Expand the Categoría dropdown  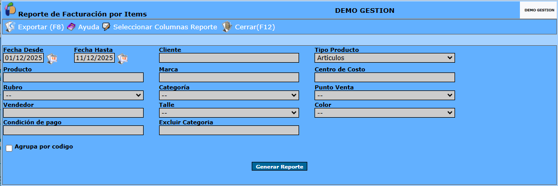click(x=229, y=95)
